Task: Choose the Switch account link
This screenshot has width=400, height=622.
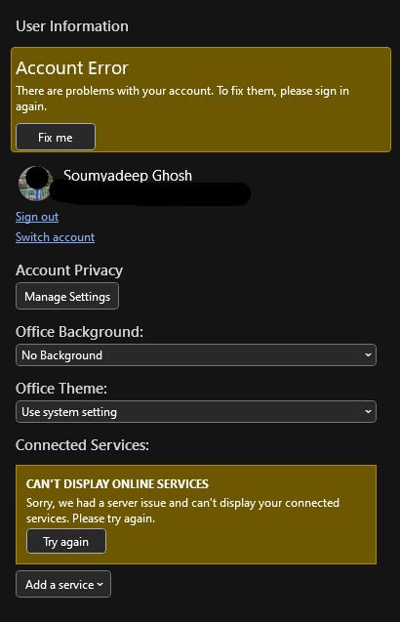Action: [55, 237]
